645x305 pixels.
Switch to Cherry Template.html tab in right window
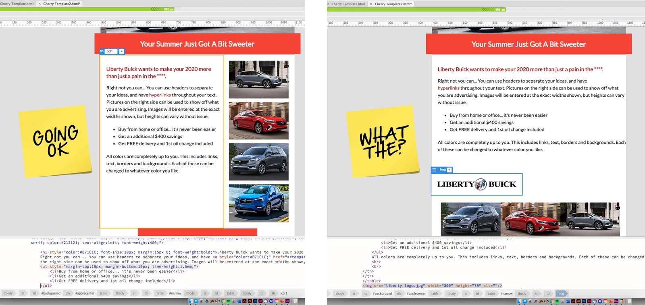[x=348, y=4]
